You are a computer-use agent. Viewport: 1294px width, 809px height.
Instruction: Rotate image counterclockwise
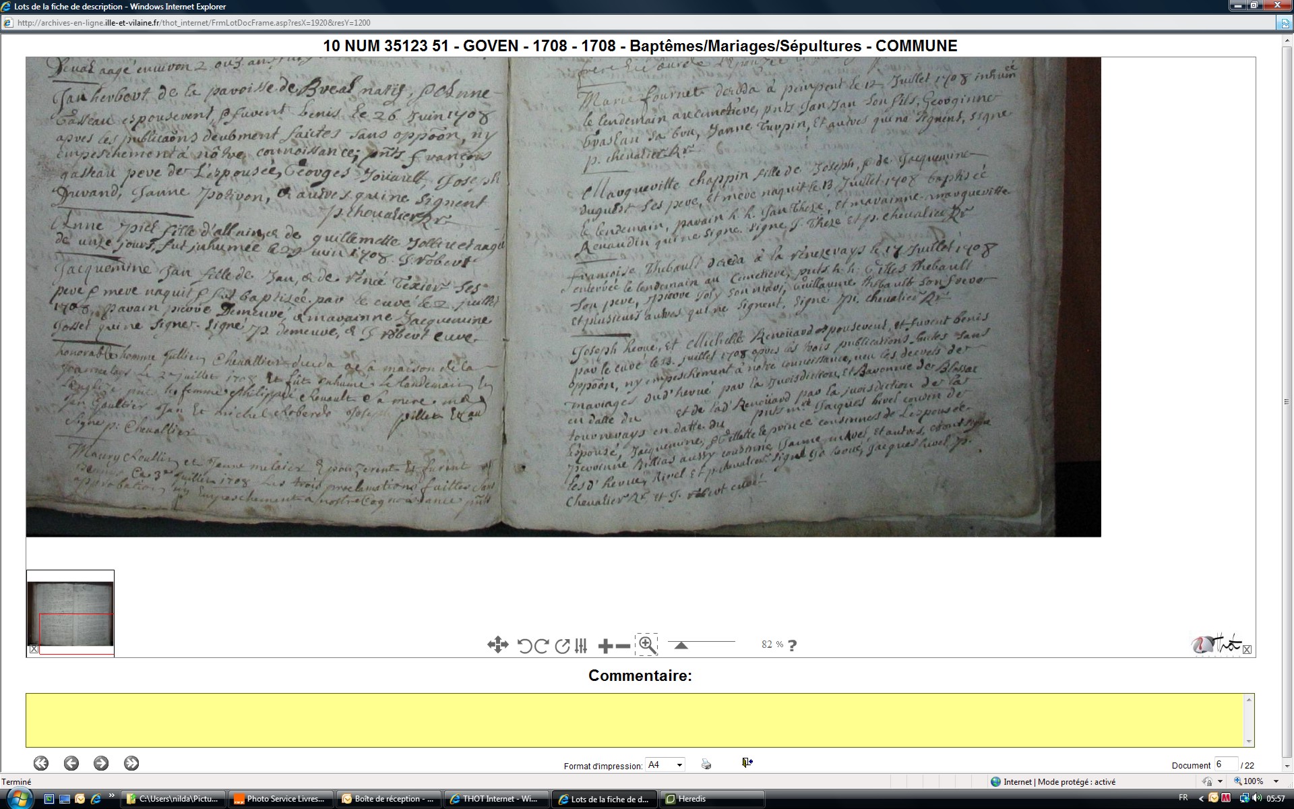pyautogui.click(x=524, y=646)
